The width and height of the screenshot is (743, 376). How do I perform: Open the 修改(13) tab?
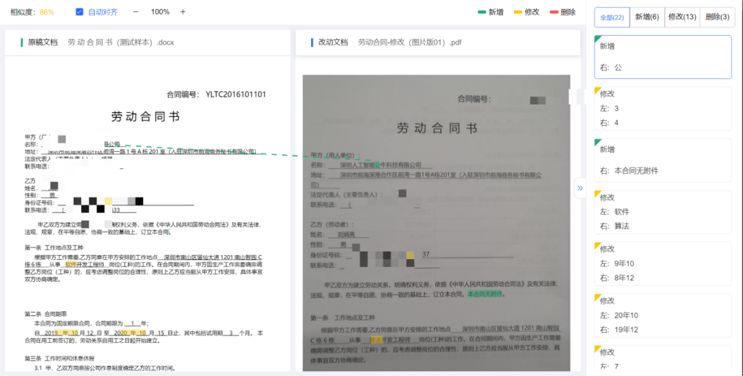tap(682, 17)
